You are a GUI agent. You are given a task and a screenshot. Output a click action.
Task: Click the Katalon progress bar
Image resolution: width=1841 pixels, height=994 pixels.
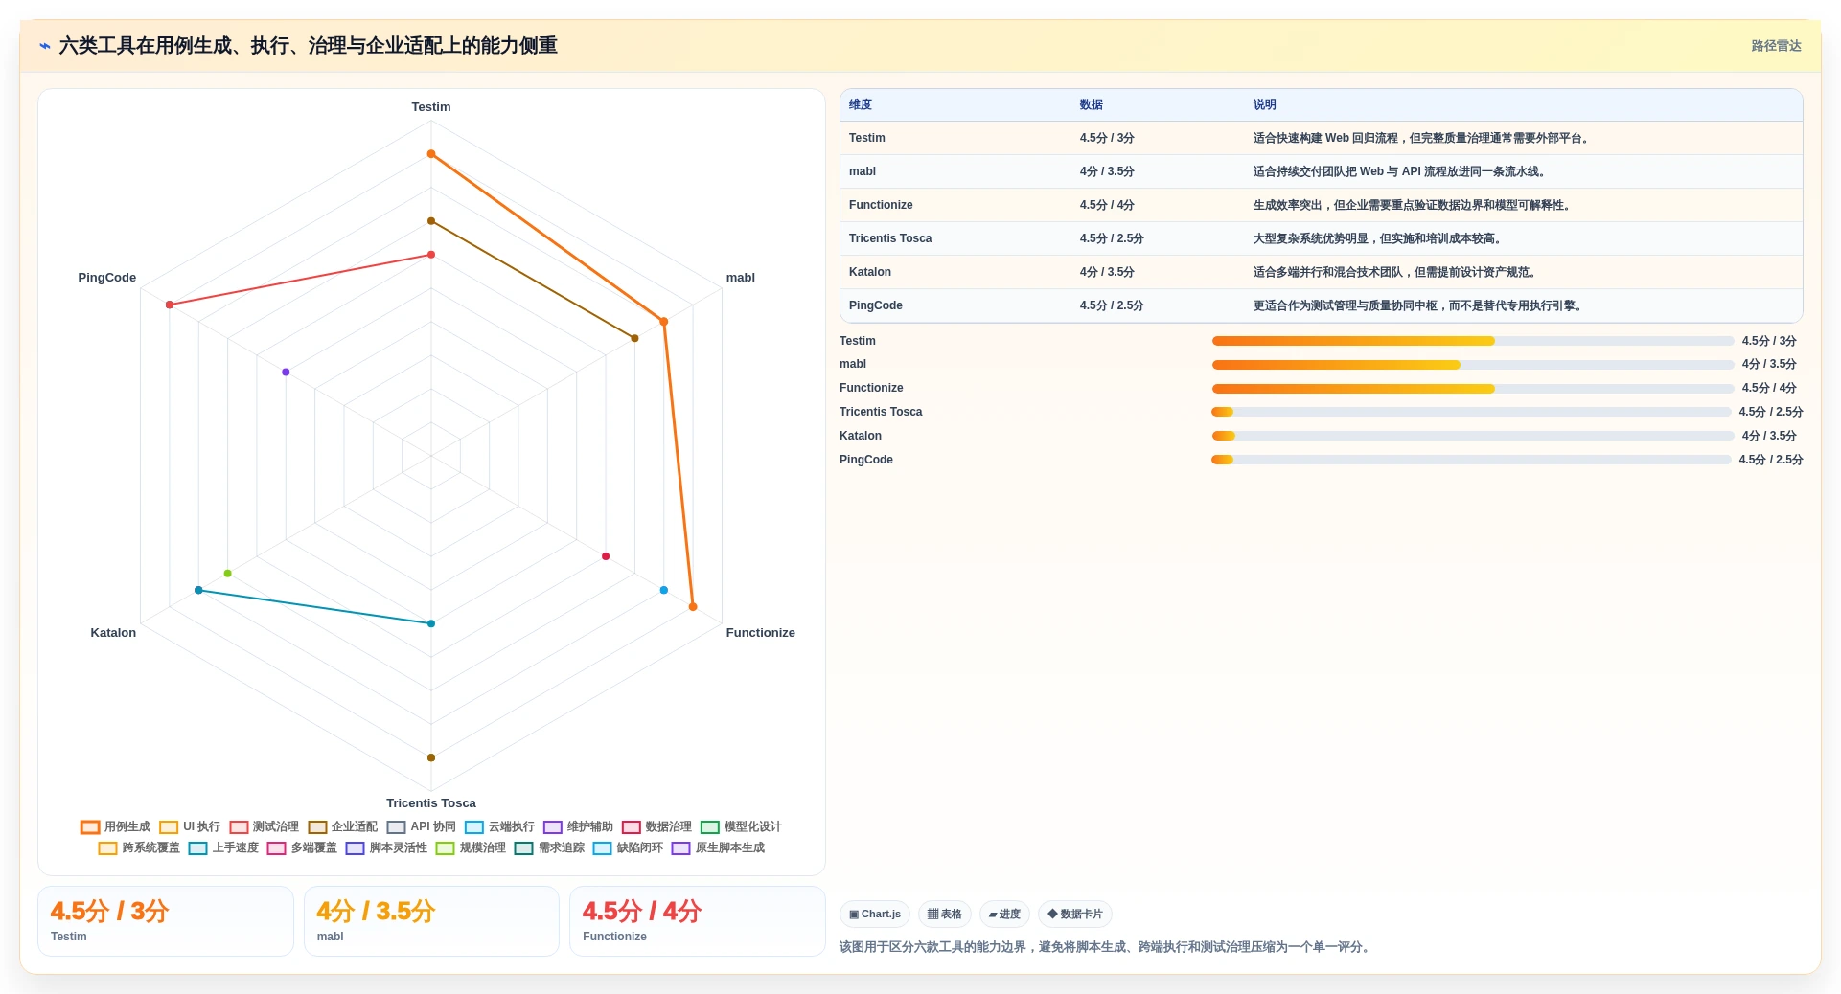[1472, 436]
